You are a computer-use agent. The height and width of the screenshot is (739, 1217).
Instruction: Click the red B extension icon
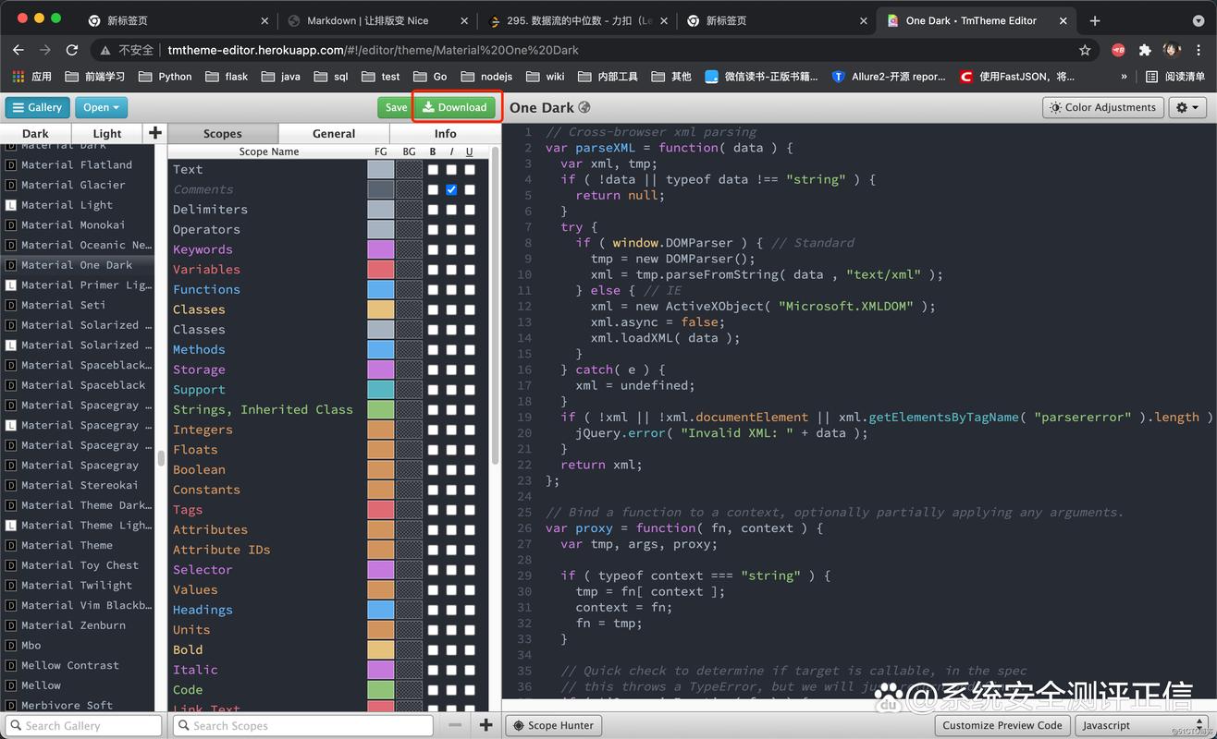[x=1118, y=50]
